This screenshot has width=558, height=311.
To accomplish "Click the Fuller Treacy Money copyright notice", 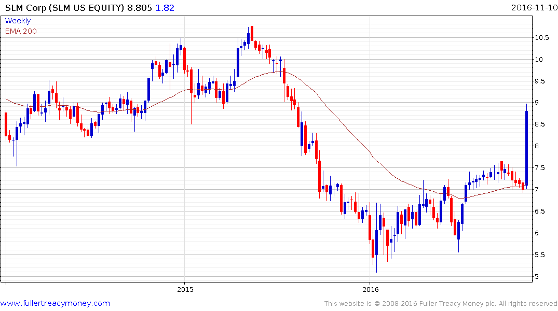I will [x=441, y=304].
